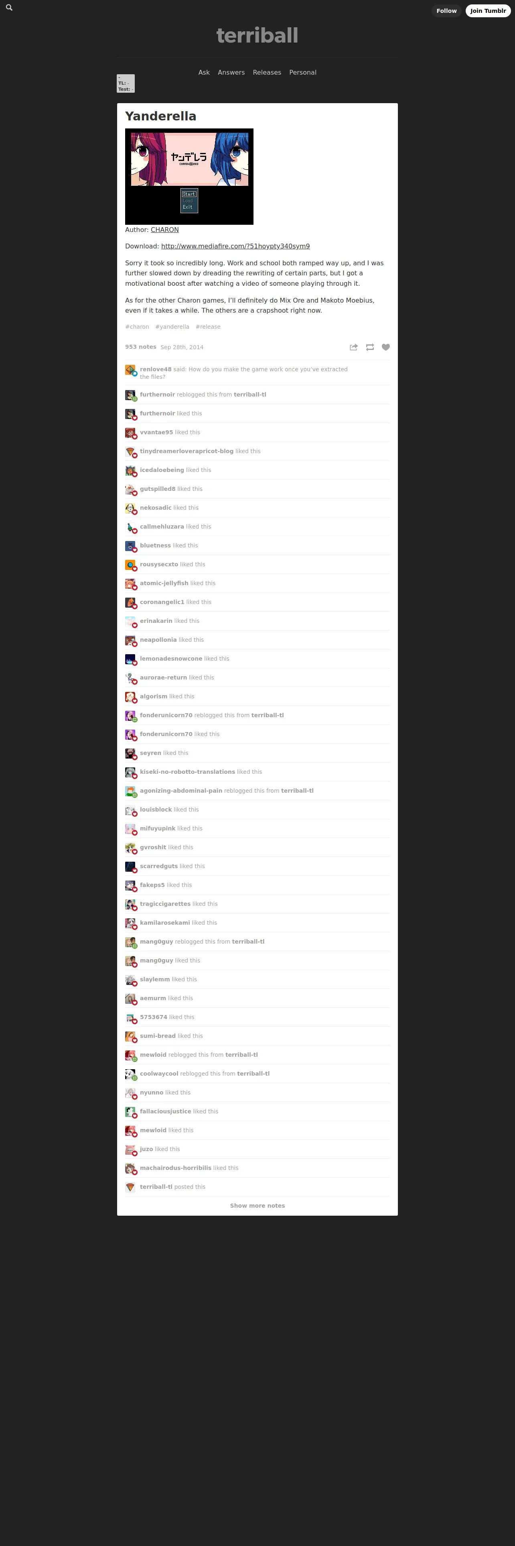This screenshot has height=1546, width=515.
Task: Click terriball-tl's avatar at bottom
Action: coord(130,1187)
